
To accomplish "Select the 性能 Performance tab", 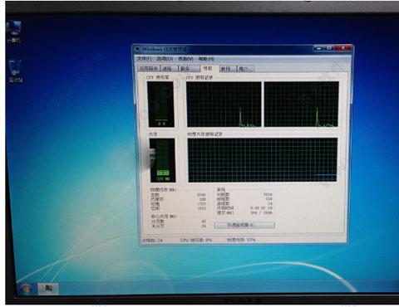I will coord(209,68).
